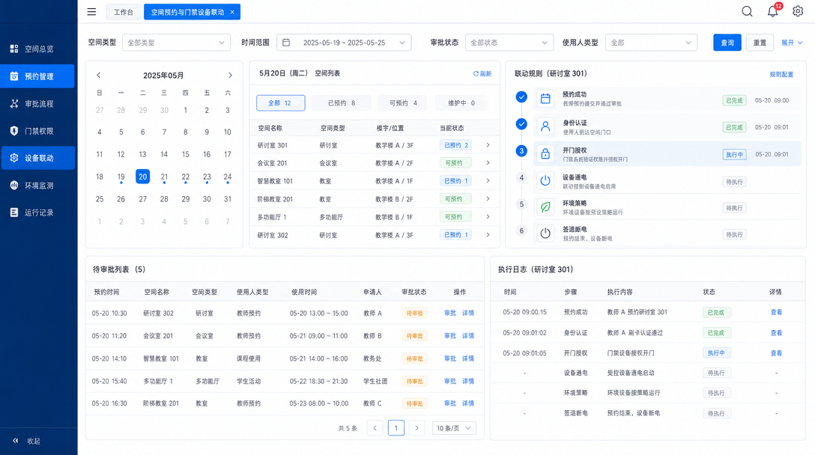This screenshot has width=815, height=455.
Task: Go to next month in calendar
Action: click(x=230, y=76)
